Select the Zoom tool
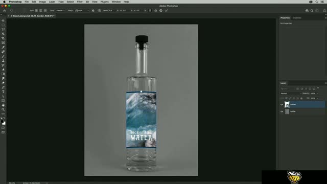The height and width of the screenshot is (184, 327). 3,109
